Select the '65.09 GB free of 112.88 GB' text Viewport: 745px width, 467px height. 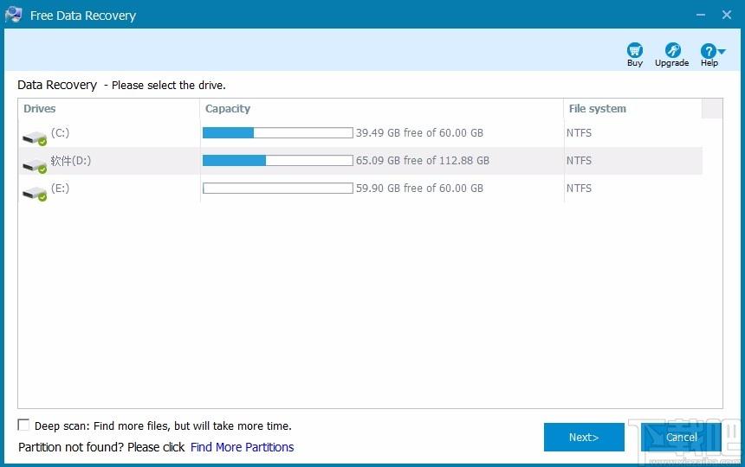pos(423,161)
